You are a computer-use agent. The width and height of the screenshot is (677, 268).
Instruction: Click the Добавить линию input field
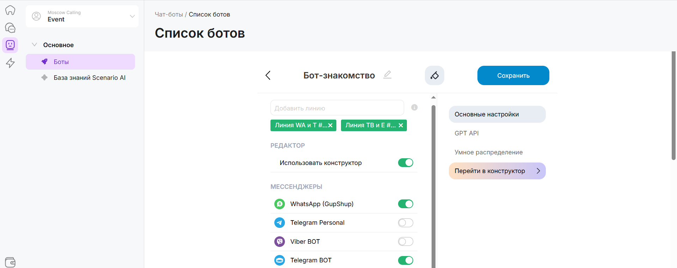click(x=337, y=108)
